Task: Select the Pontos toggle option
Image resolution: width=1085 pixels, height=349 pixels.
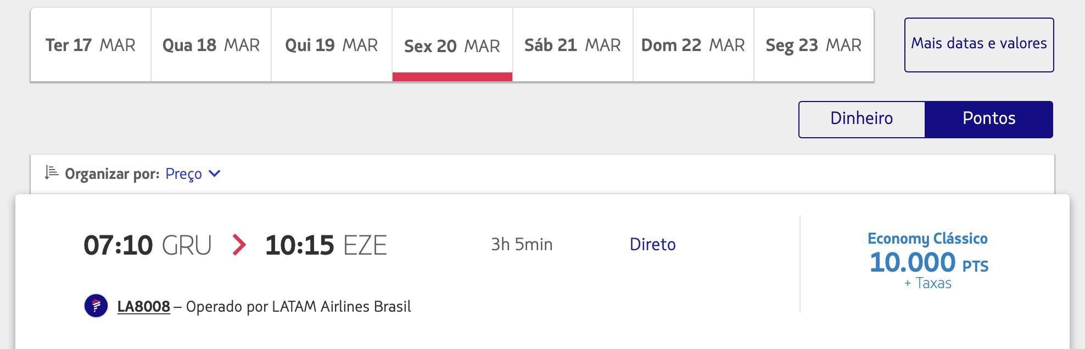Action: [x=989, y=119]
